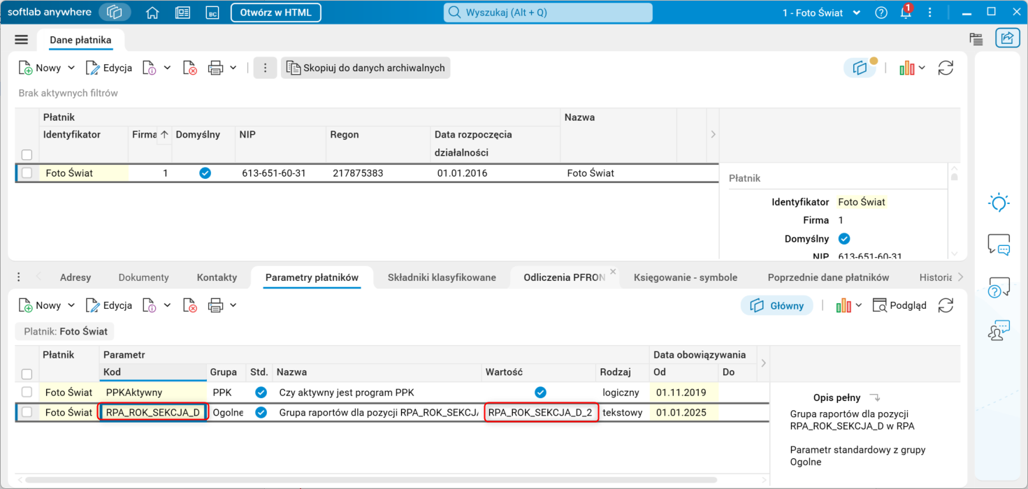
Task: Click upper view cube toggle icon
Action: (860, 68)
